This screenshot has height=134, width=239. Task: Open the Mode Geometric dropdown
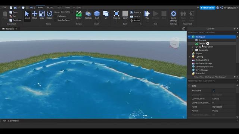tap(67, 12)
